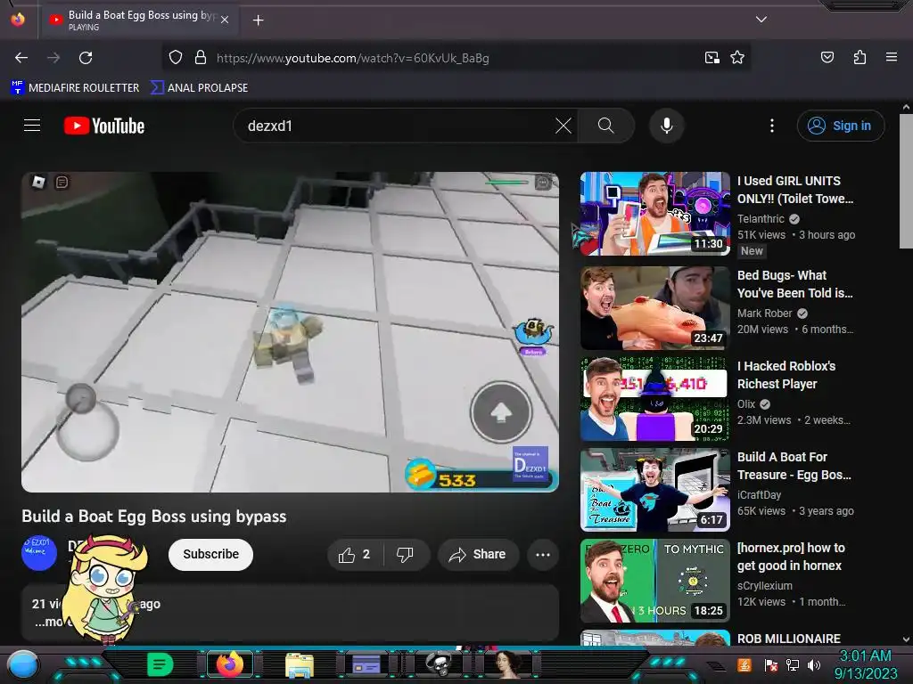The image size is (913, 684).
Task: View site security via the padlock icon
Action: tap(201, 58)
